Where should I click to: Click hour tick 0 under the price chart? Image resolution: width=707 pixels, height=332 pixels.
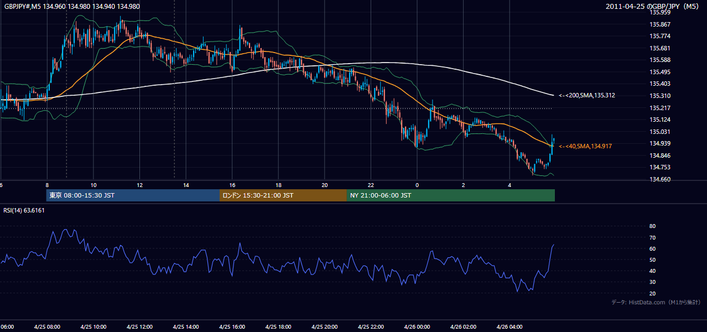tap(417, 185)
